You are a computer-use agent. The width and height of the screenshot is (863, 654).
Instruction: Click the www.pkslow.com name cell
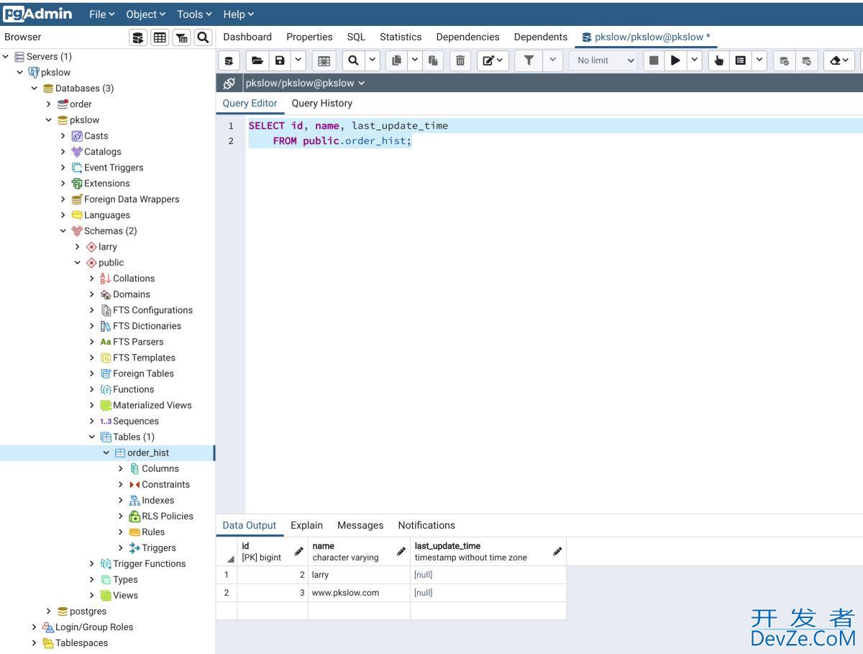[x=359, y=593]
